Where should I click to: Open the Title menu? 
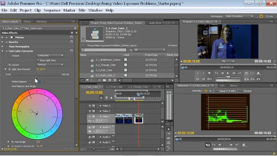(82, 10)
